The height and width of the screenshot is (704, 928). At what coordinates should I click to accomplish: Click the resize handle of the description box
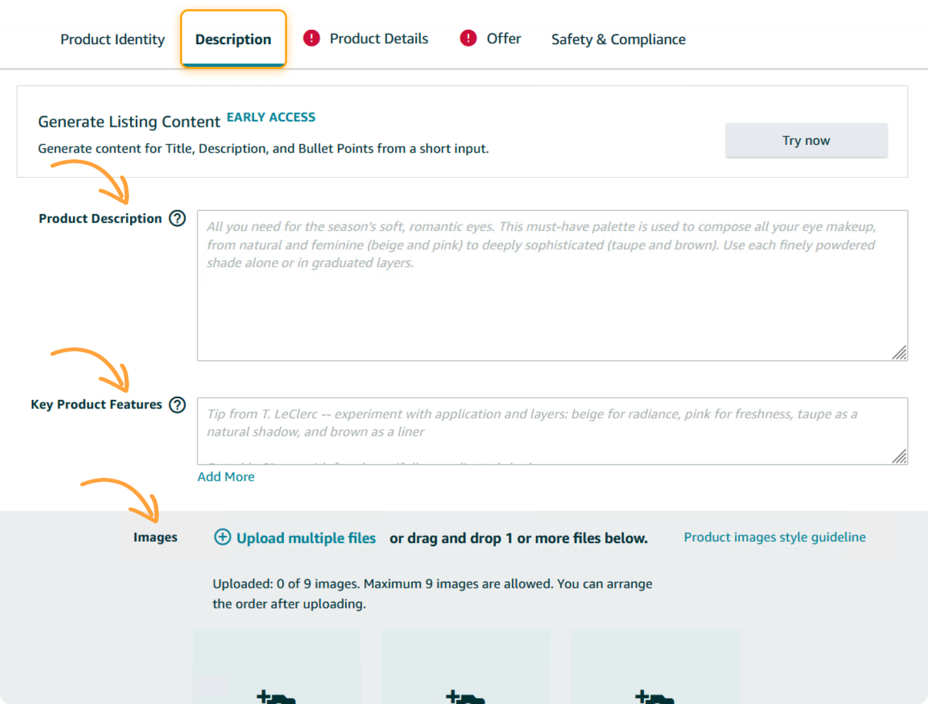click(x=900, y=354)
